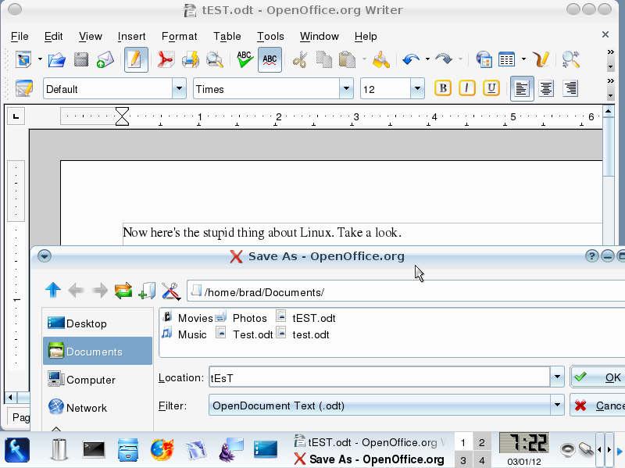Toggle Underline formatting button
This screenshot has width=625, height=468.
[491, 88]
